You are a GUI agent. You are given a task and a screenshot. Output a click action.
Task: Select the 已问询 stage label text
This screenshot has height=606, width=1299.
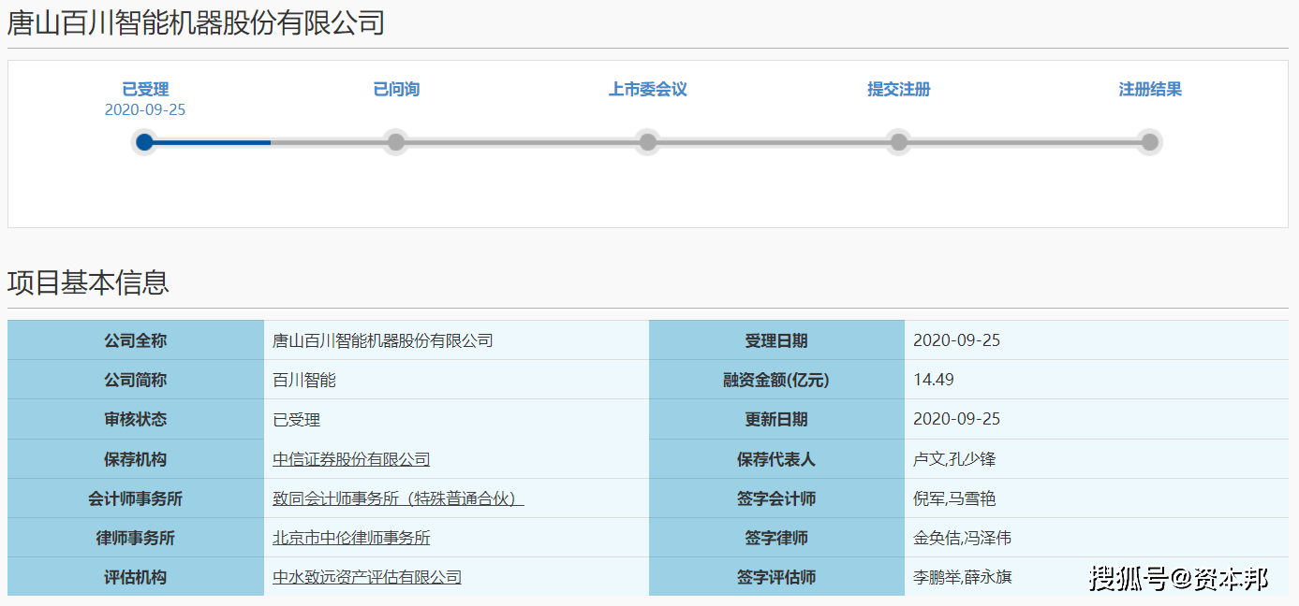tap(395, 89)
